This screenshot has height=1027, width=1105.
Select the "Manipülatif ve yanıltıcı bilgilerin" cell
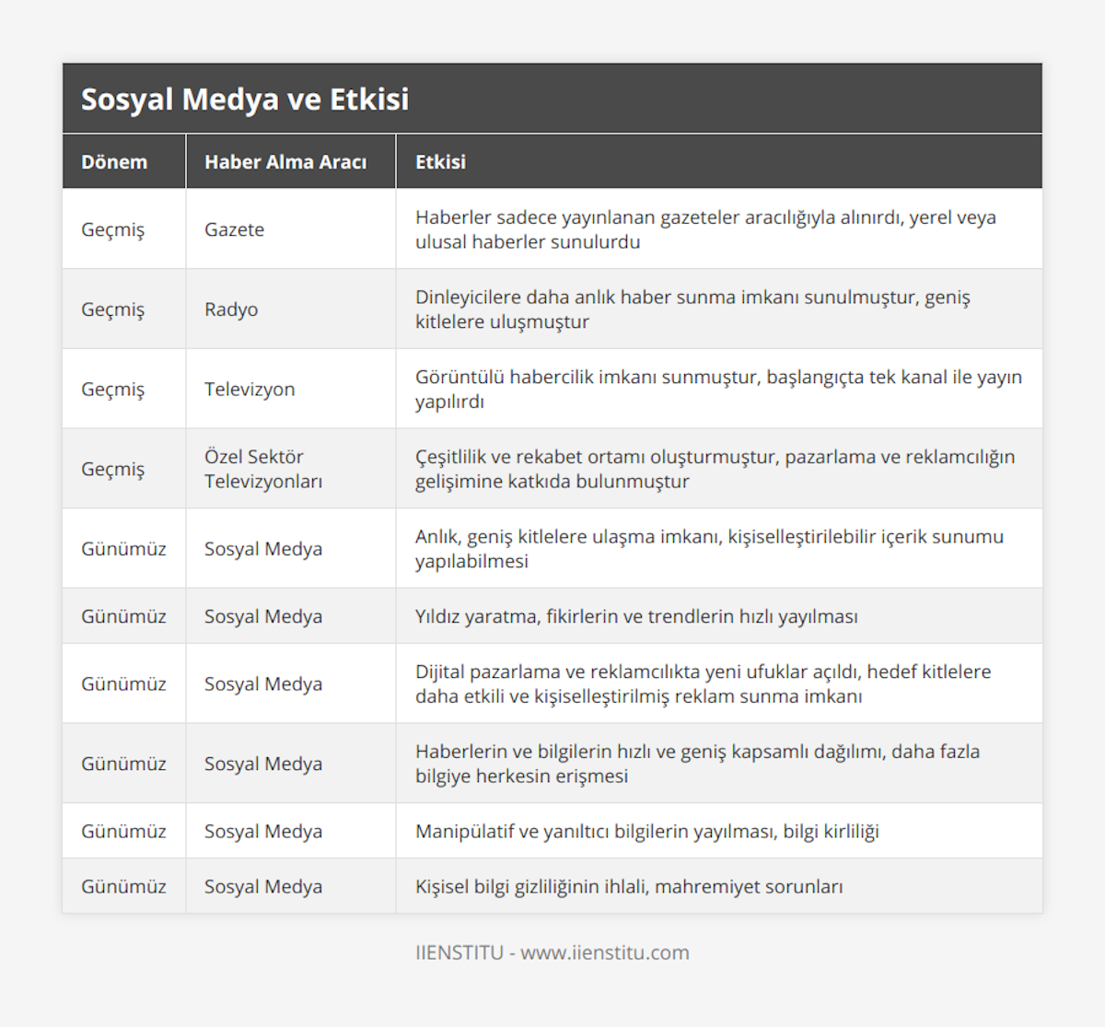(x=646, y=831)
